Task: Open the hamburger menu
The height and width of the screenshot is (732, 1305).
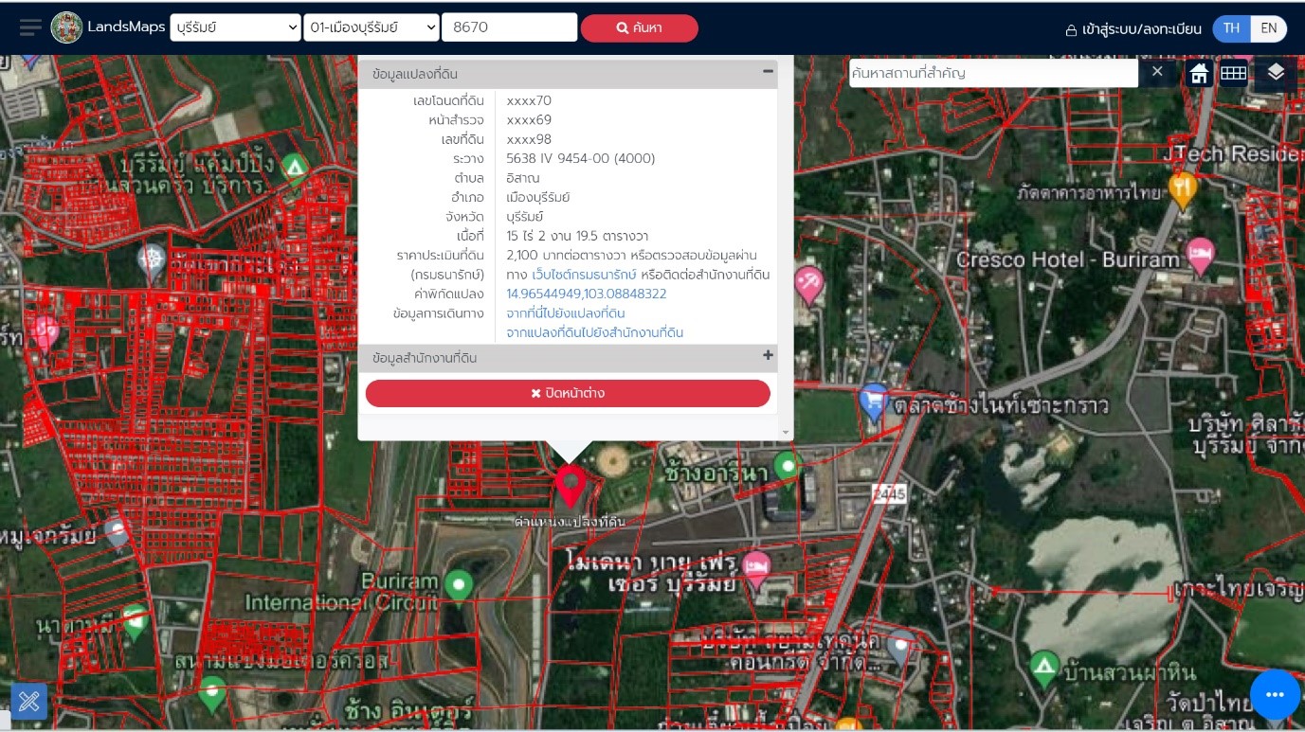Action: 30,27
